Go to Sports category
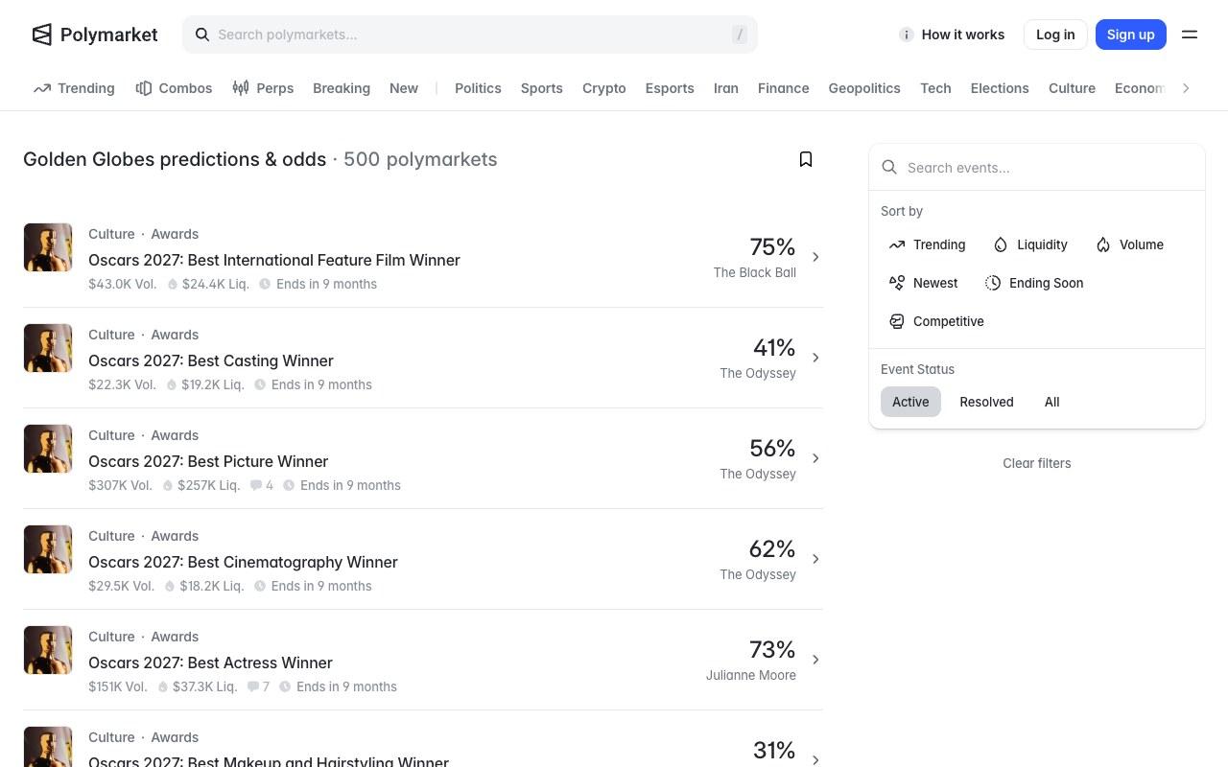1228x767 pixels. pos(542,88)
